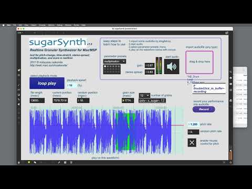Click the info inspector icon in right sidebar
This screenshot has width=252, height=189.
click(x=230, y=78)
